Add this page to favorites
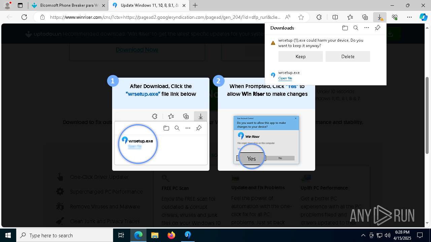Viewport: 431px width, 242px height. tap(301, 17)
